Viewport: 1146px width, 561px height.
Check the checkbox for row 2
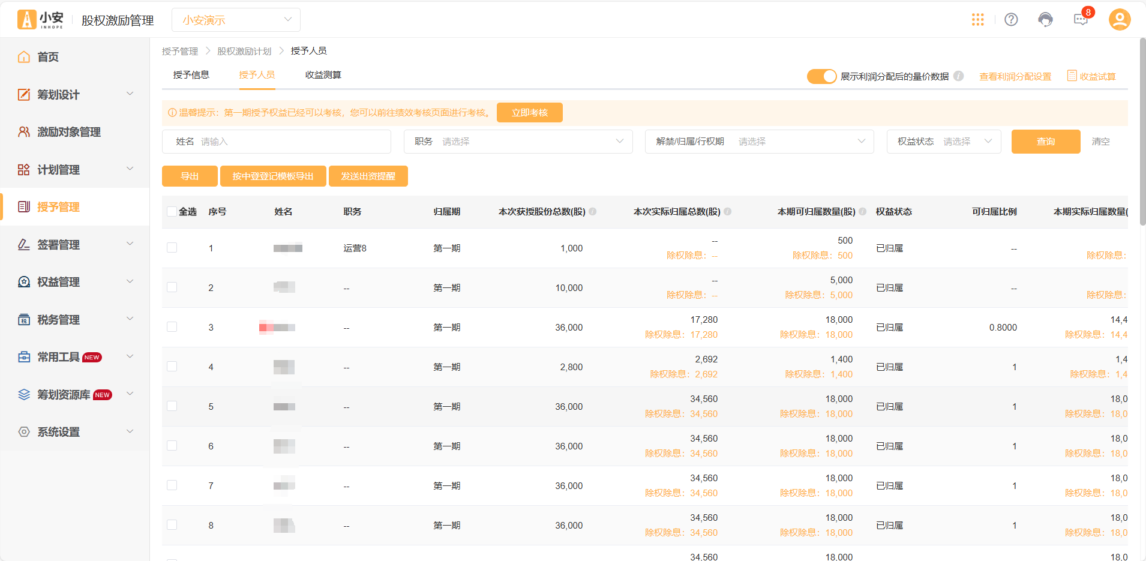172,287
